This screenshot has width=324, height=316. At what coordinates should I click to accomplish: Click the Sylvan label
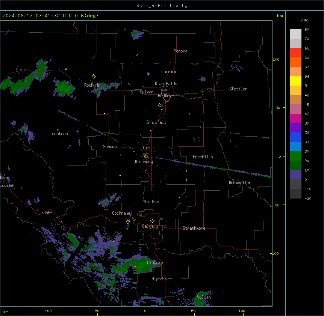tap(147, 92)
